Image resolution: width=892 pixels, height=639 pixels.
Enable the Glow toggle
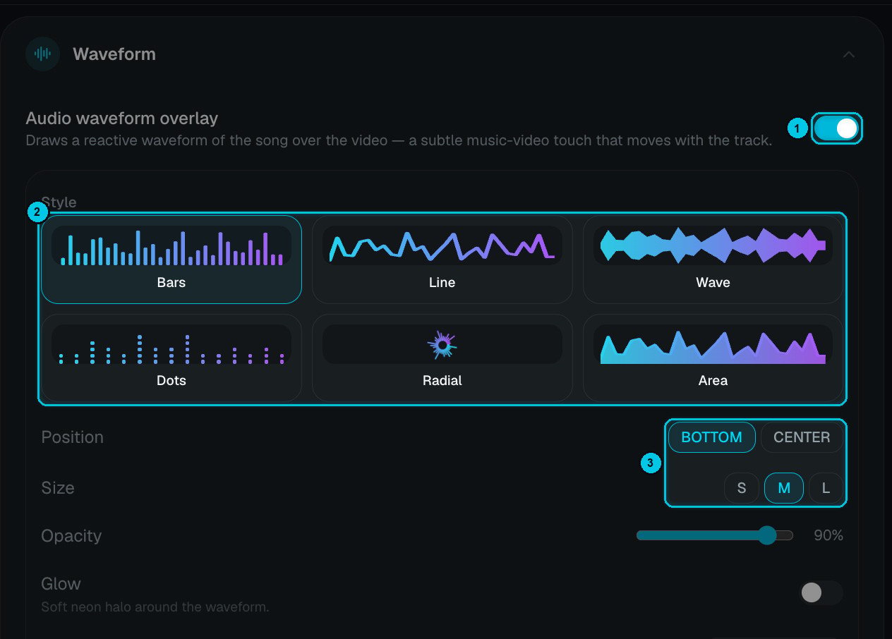click(x=821, y=592)
